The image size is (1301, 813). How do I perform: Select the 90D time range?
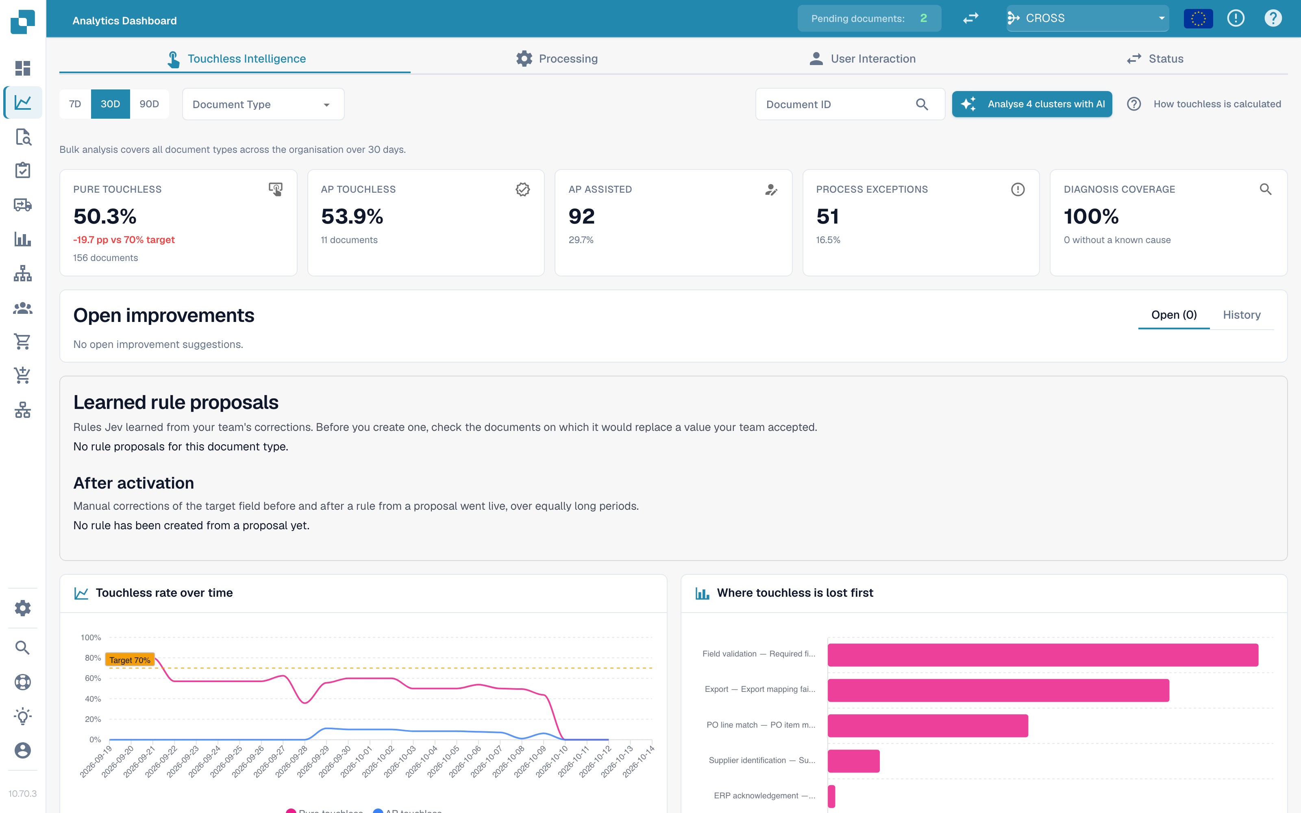(150, 104)
